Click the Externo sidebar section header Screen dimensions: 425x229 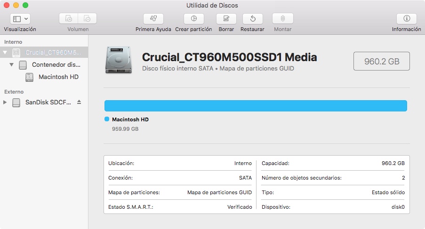click(14, 92)
